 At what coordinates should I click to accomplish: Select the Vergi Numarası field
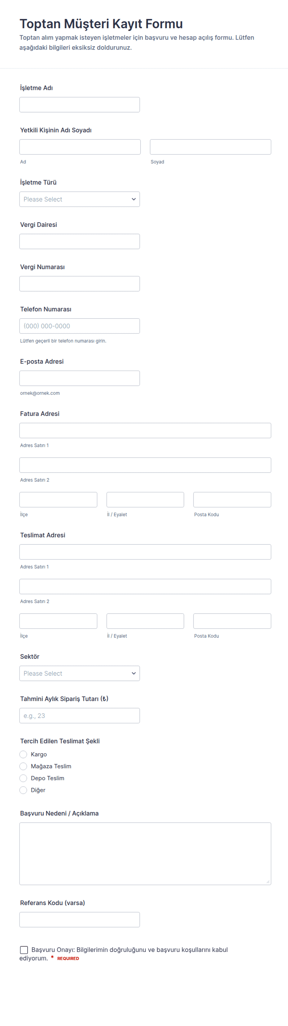[x=80, y=284]
